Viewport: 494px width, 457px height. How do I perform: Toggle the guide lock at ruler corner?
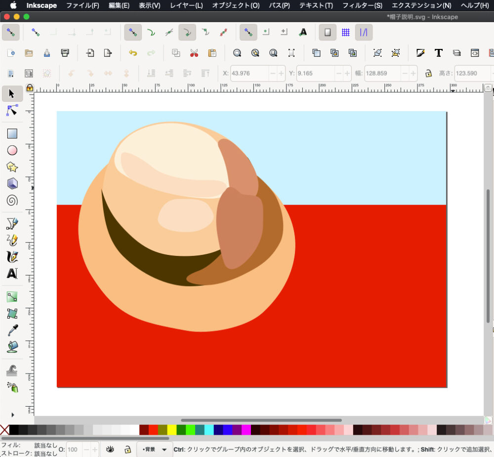coord(30,88)
